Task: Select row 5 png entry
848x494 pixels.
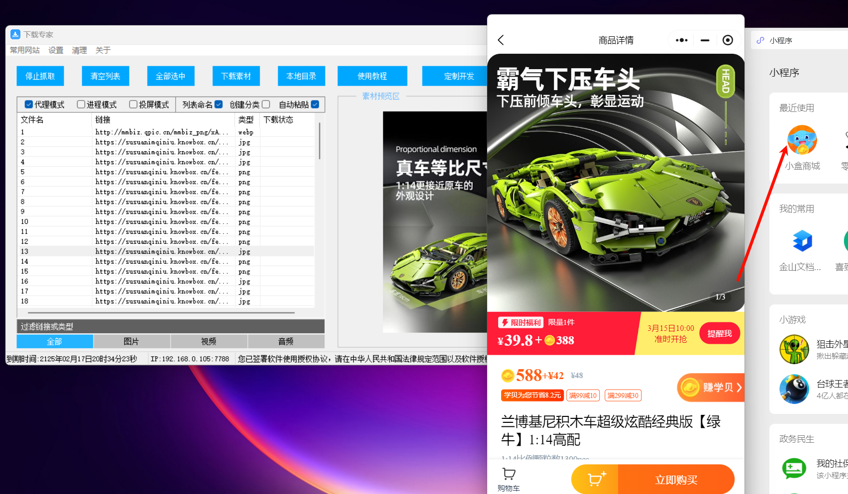Action: pos(166,172)
